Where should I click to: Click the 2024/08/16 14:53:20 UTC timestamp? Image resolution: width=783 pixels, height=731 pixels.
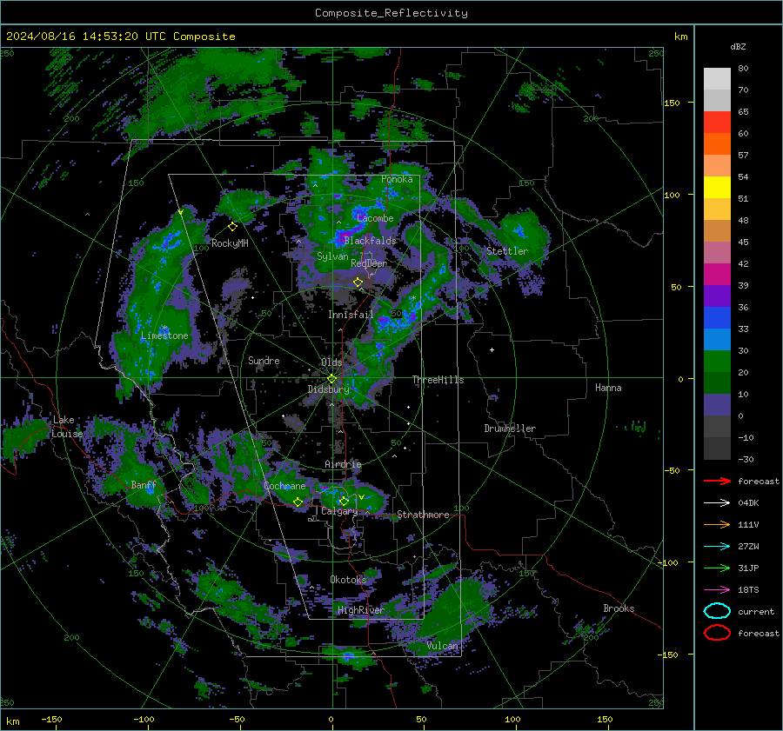pos(86,37)
